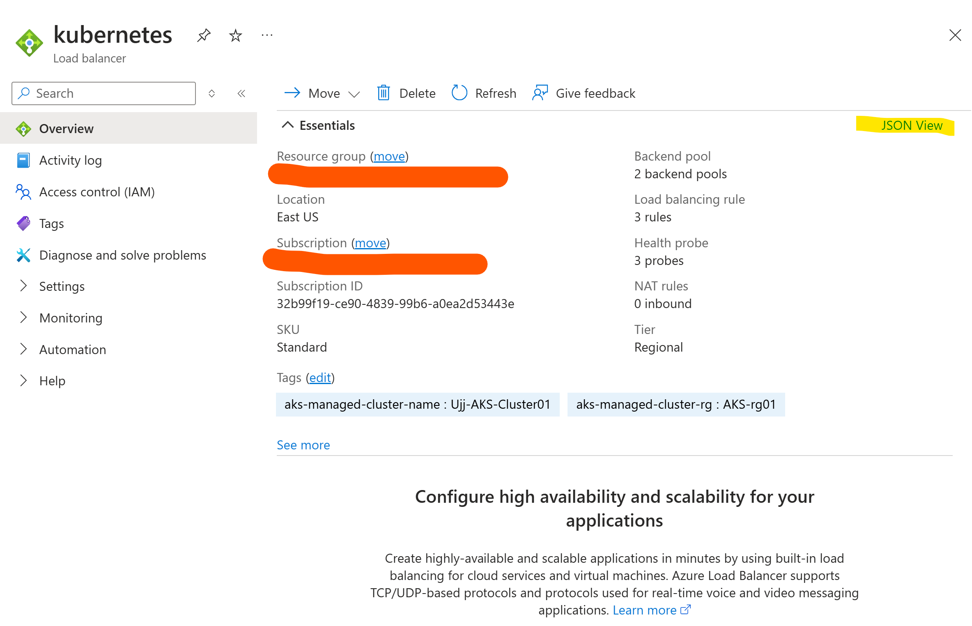Click the Learn more external-link icon
972x626 pixels.
click(685, 610)
